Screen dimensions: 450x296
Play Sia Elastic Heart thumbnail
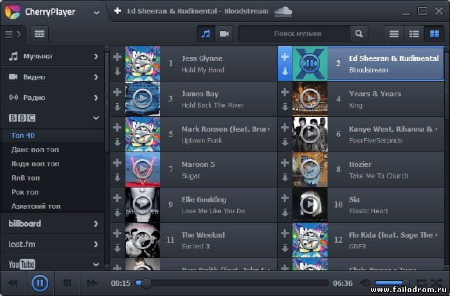click(310, 205)
